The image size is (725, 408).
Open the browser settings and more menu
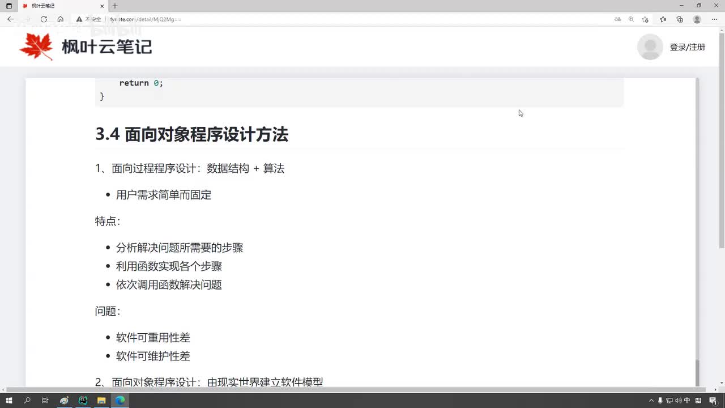[714, 19]
